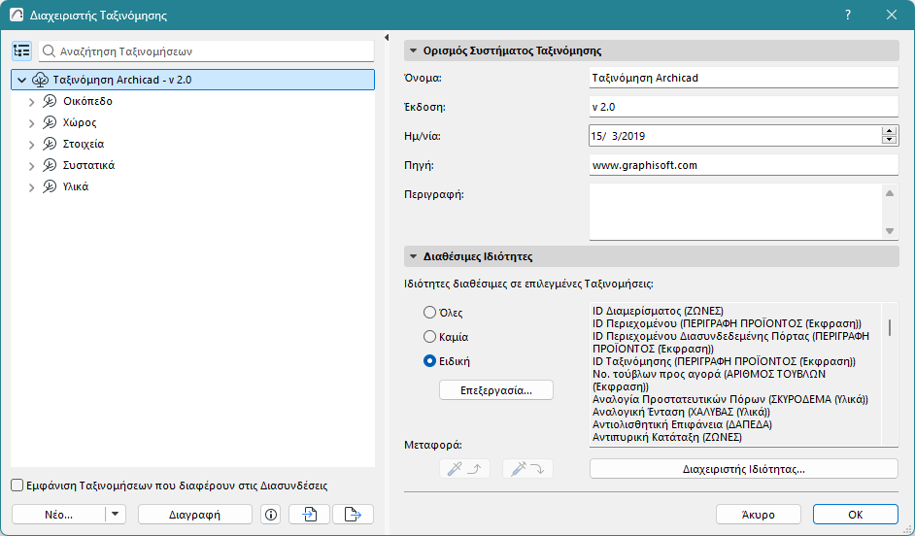Viewport: 915px width, 536px height.
Task: Click the pick up properties eyedropper icon
Action: [x=464, y=468]
